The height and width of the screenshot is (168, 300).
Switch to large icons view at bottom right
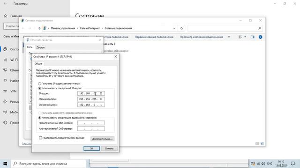(x=262, y=144)
